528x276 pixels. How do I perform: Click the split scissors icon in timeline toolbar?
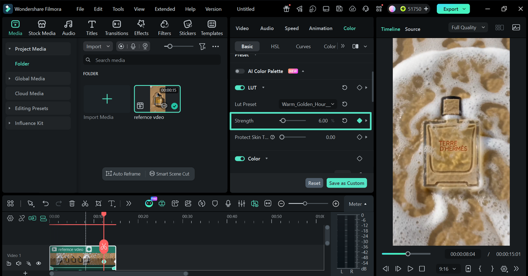pyautogui.click(x=85, y=203)
